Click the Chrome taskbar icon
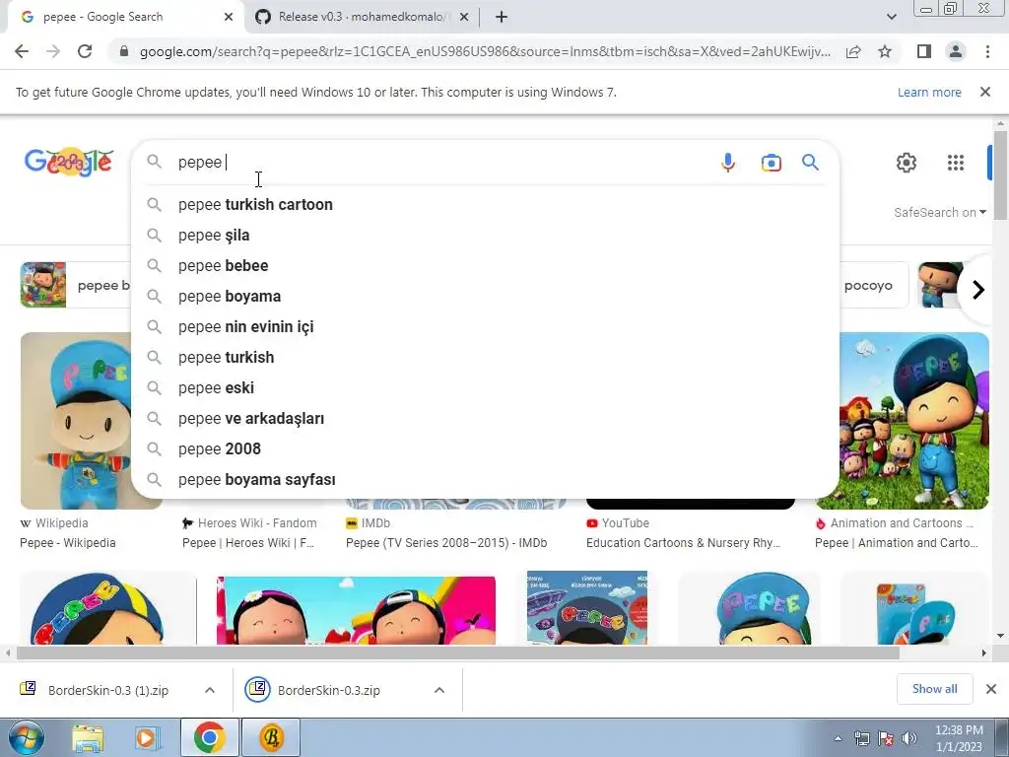 pyautogui.click(x=209, y=737)
